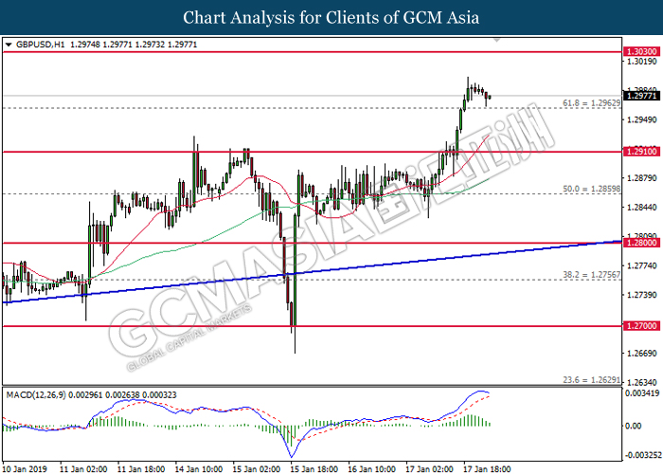
Task: Click the 1.27740 price axis value
Action: [642, 265]
